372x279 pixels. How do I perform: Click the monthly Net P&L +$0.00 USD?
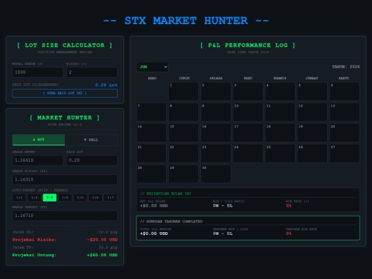pyautogui.click(x=154, y=206)
